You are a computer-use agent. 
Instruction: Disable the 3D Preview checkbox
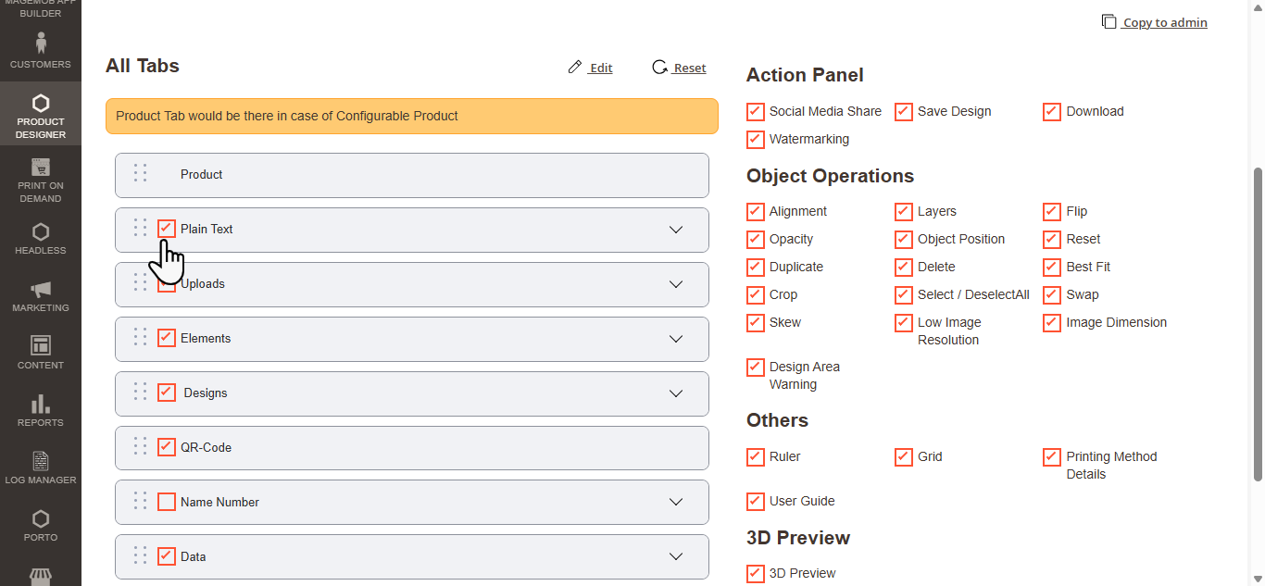click(x=756, y=574)
